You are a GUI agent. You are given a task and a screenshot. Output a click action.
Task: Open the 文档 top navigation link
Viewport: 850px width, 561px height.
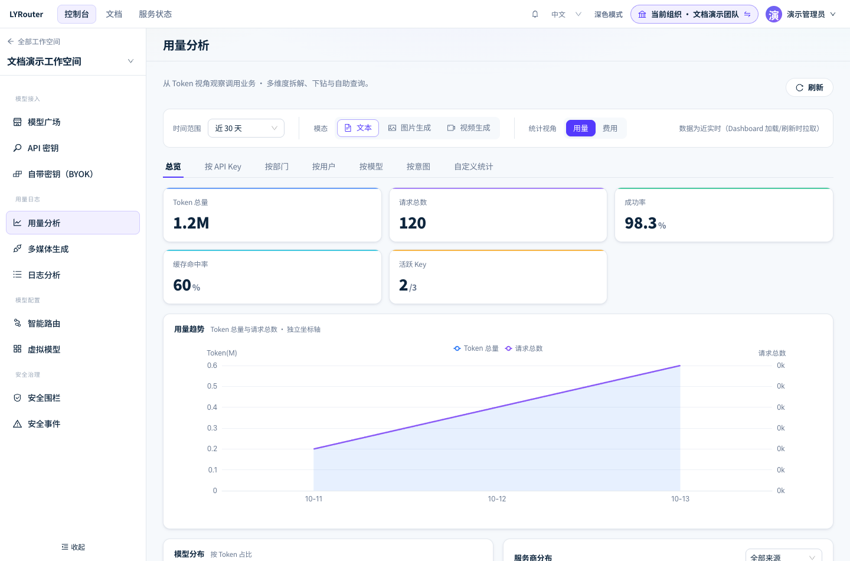tap(114, 14)
